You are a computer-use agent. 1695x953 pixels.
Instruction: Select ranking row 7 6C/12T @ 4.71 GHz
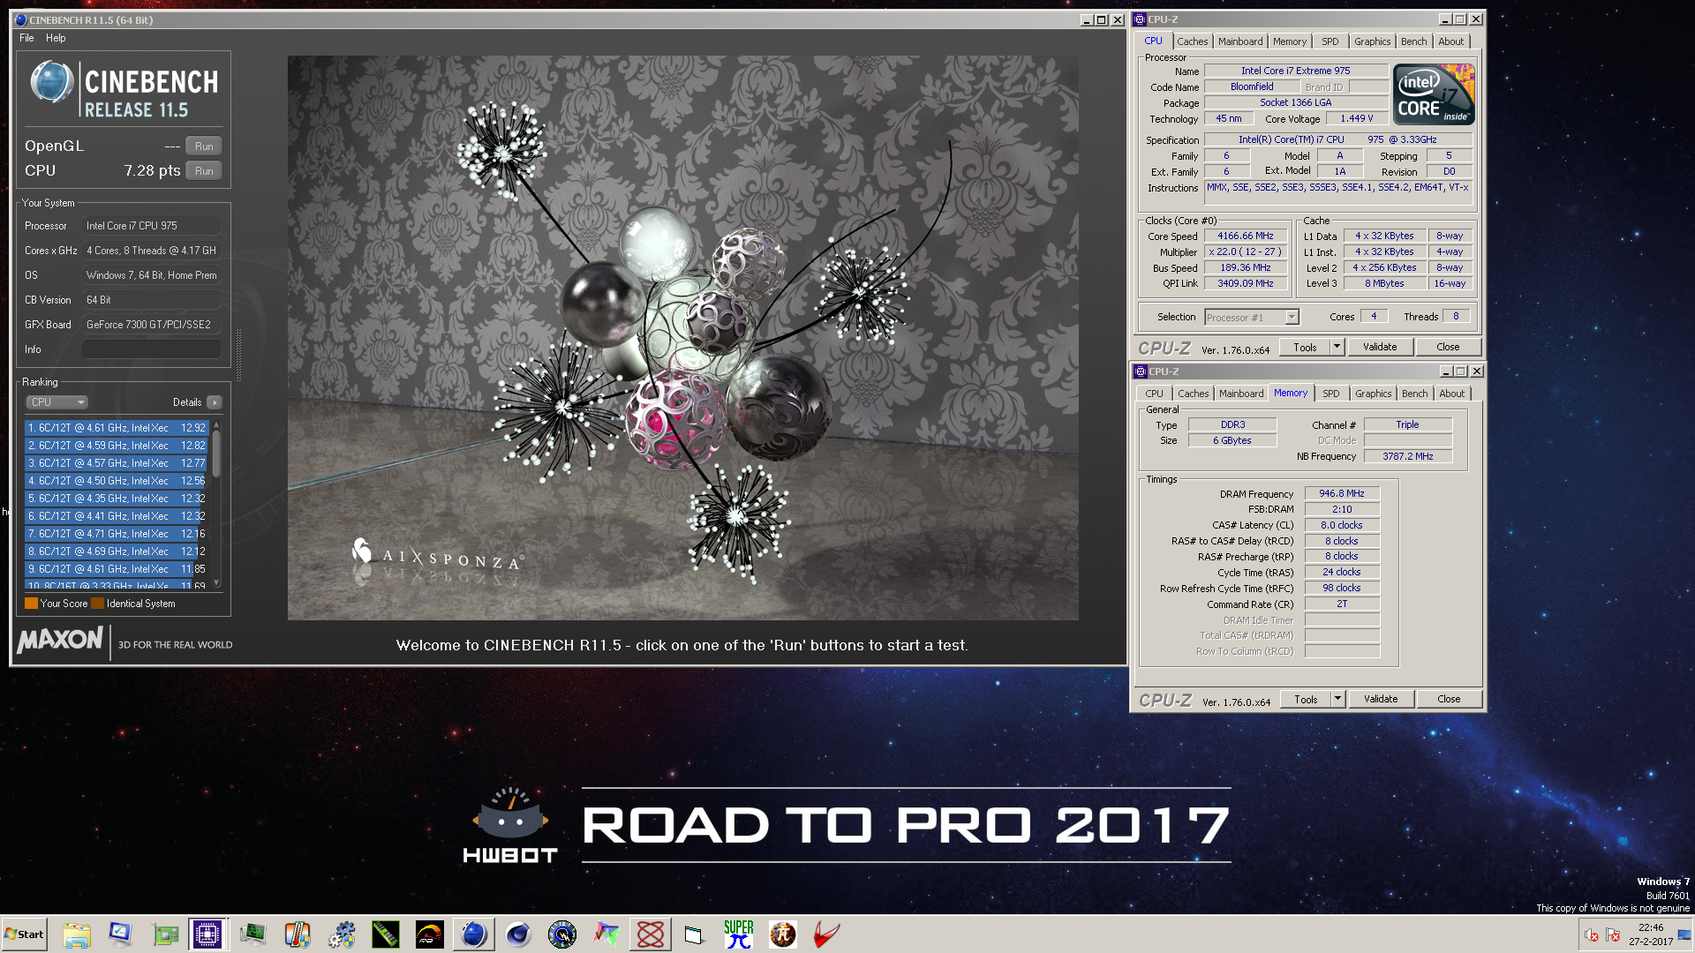pos(117,534)
